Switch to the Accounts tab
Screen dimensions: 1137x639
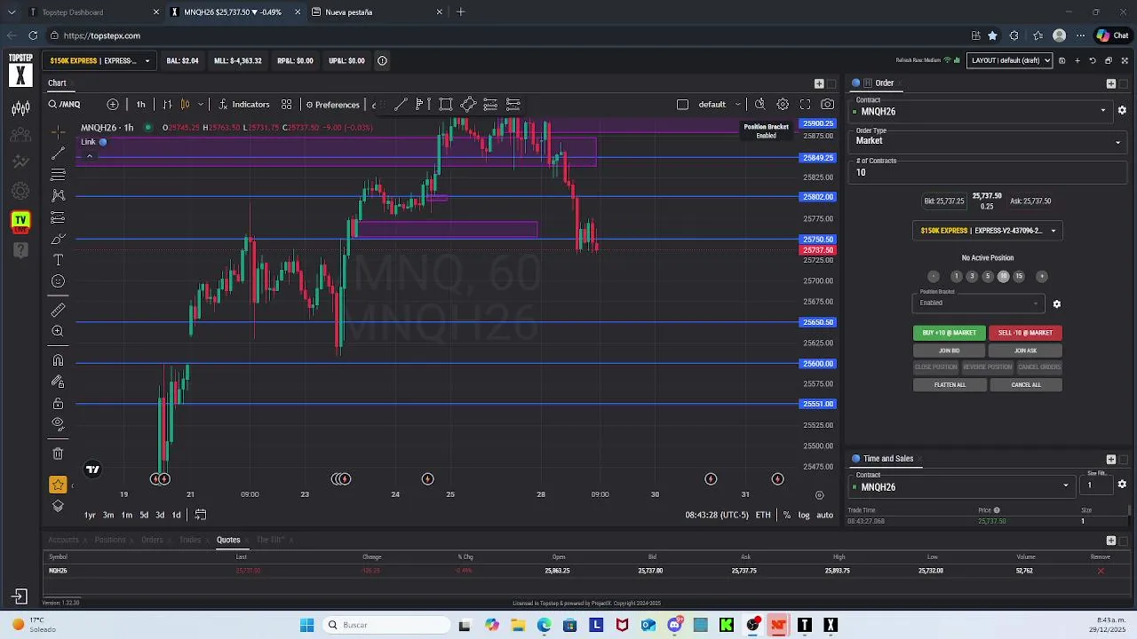(63, 540)
